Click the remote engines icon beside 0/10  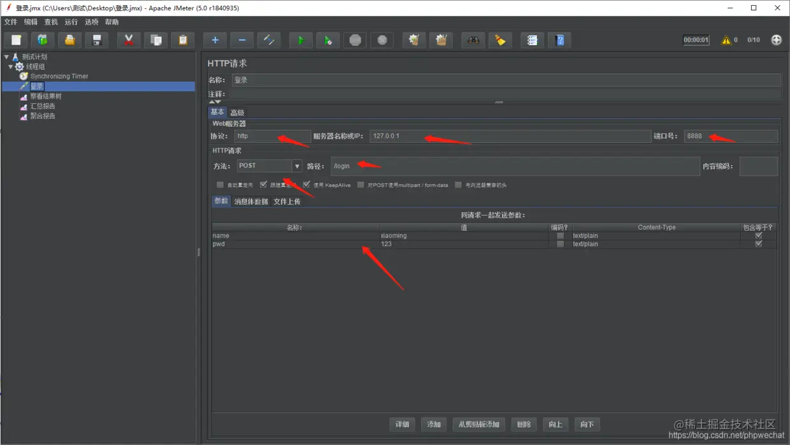coord(776,40)
